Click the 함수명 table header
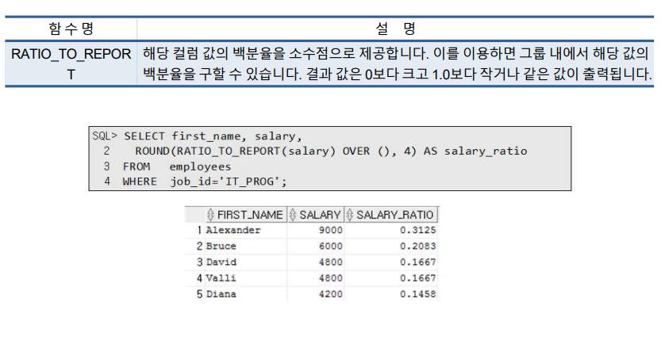This screenshot has height=337, width=665. click(71, 29)
